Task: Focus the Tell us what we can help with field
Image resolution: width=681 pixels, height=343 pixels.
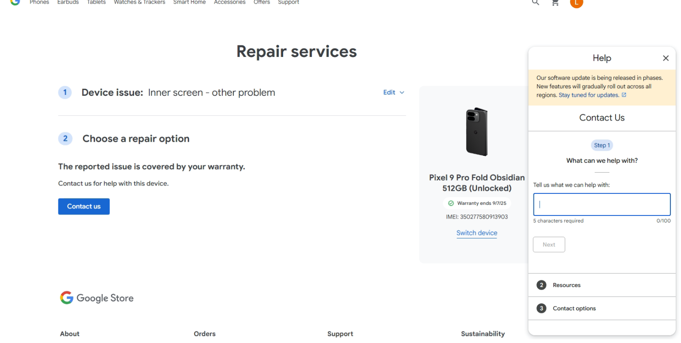Action: pyautogui.click(x=602, y=204)
